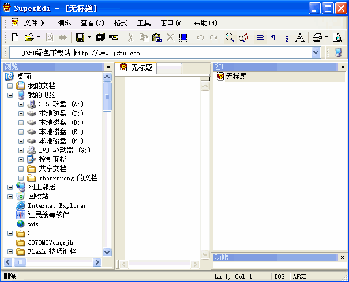Open the dropdown arrow next to Open folder
Viewport: 349px width, 282px height.
(39, 37)
